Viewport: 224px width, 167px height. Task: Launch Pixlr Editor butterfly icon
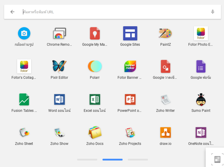coord(60,66)
